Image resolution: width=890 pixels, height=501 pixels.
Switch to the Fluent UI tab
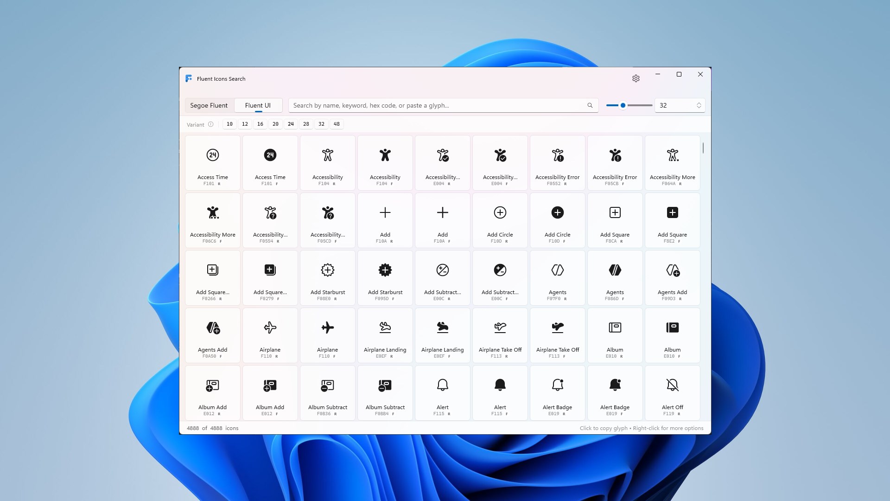point(258,105)
